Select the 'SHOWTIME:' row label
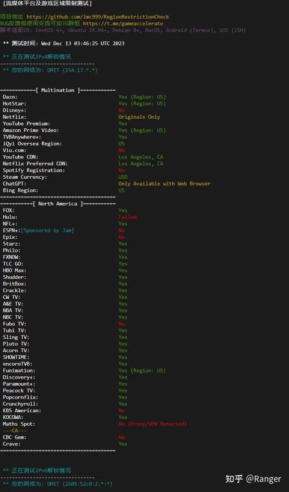 16,357
